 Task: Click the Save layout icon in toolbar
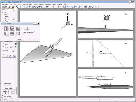coord(8,7)
